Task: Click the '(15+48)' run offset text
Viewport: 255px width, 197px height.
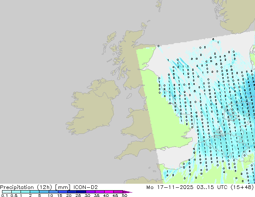Action: (242, 187)
